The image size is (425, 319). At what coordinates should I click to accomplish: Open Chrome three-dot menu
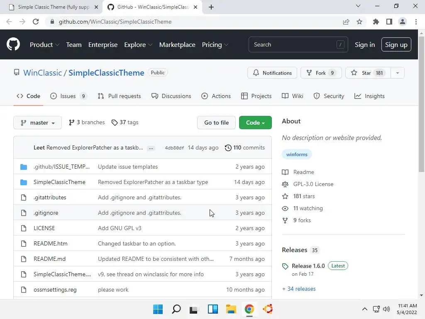[416, 22]
